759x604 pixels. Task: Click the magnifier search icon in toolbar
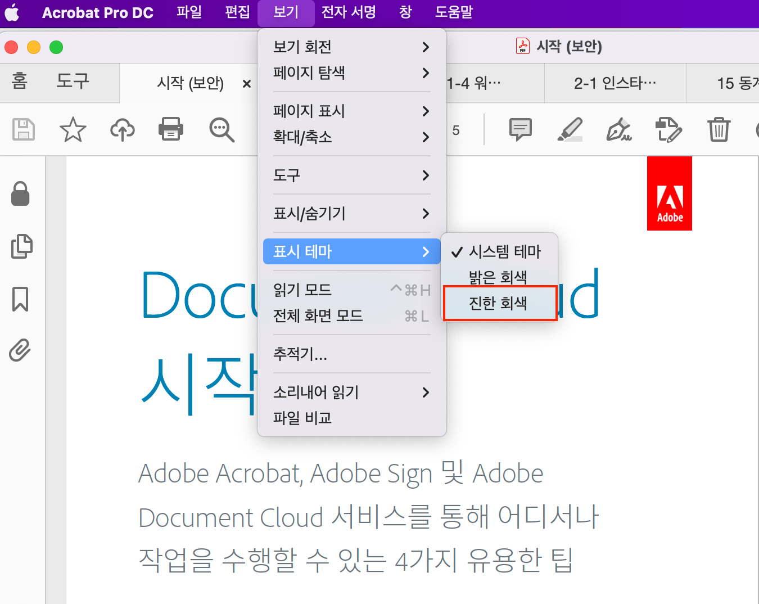[222, 129]
